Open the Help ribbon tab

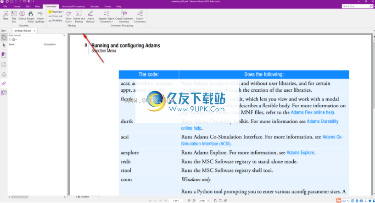pos(118,6)
